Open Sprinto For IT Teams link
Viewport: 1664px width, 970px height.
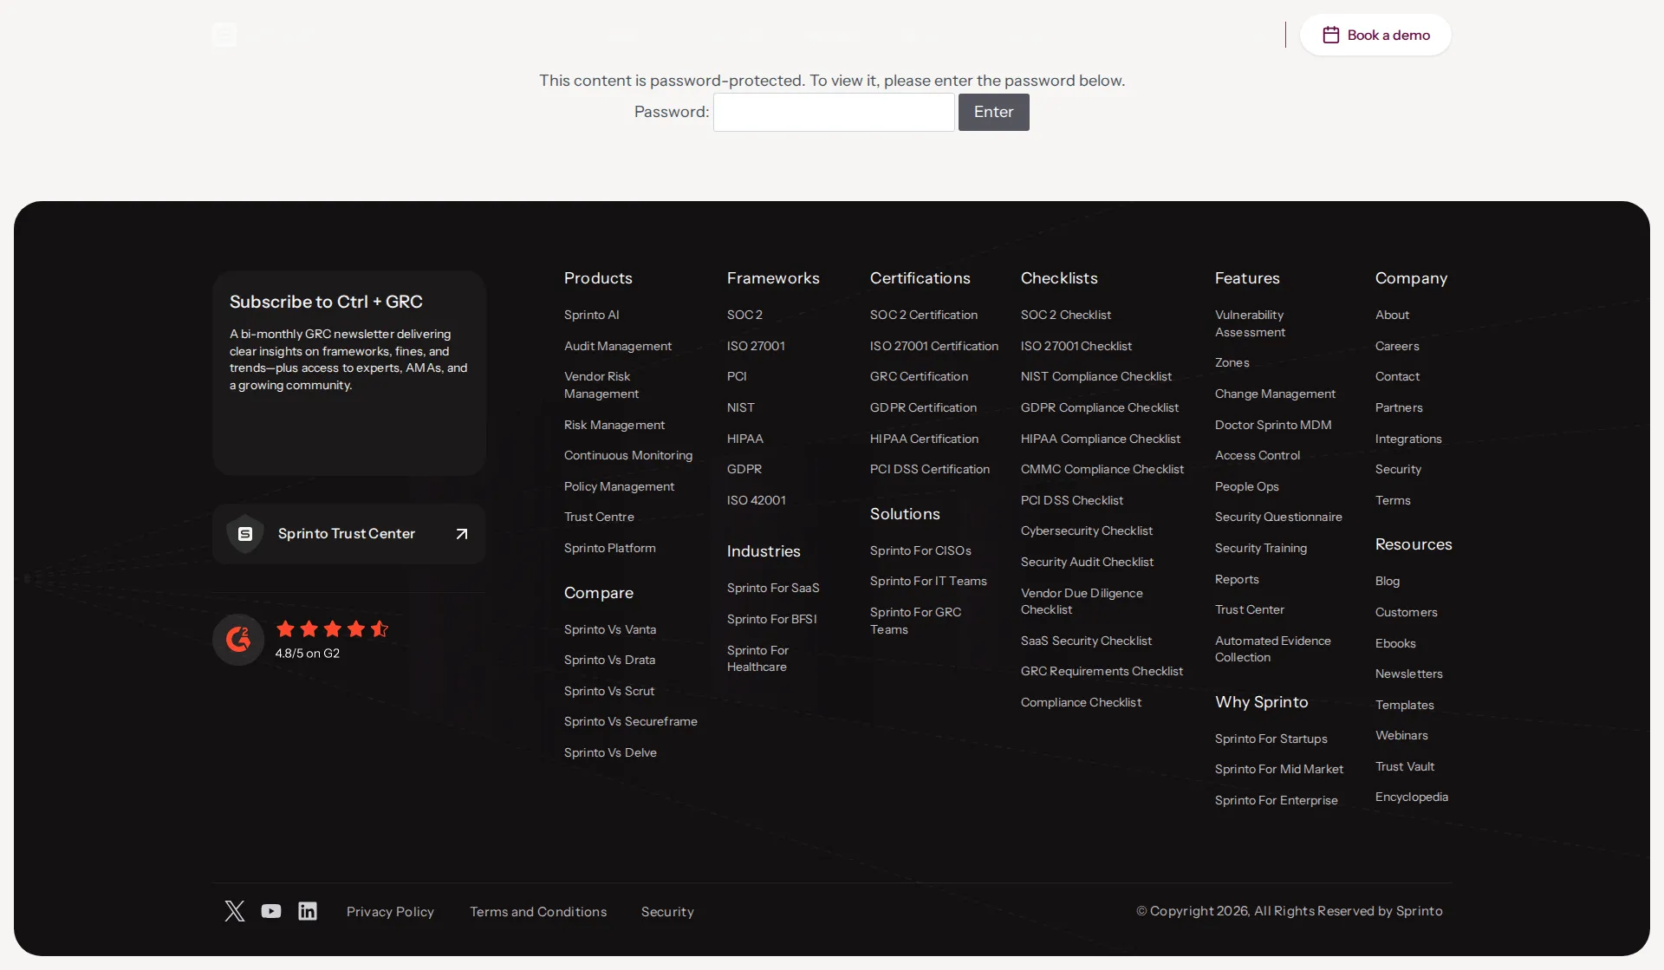pyautogui.click(x=928, y=581)
